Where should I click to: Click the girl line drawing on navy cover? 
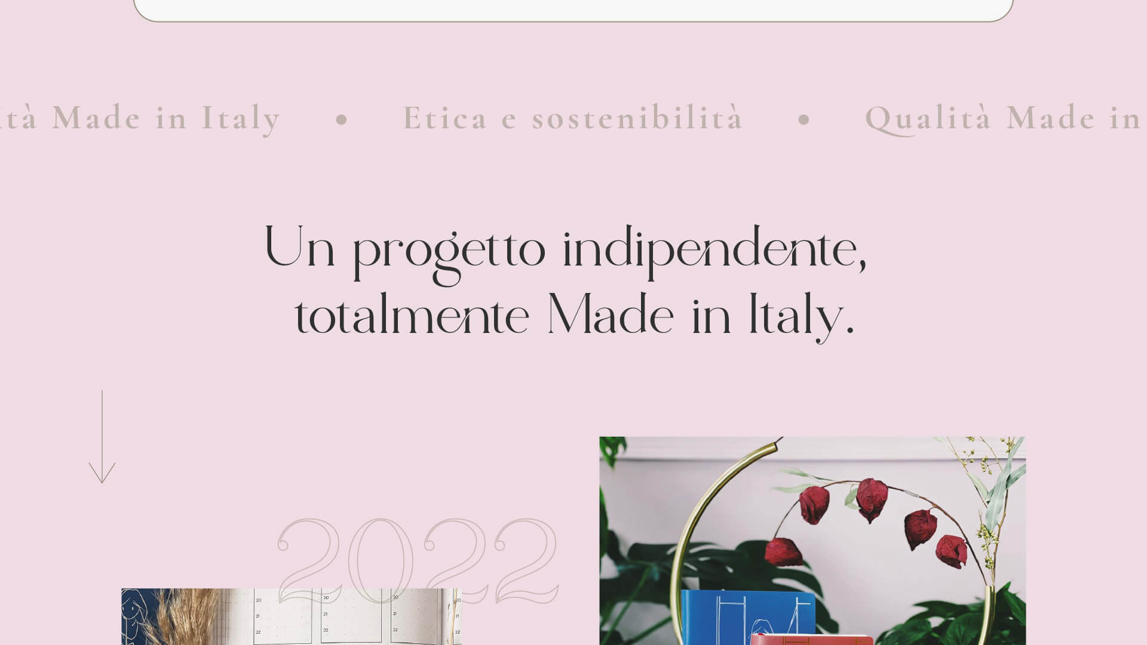pyautogui.click(x=135, y=615)
